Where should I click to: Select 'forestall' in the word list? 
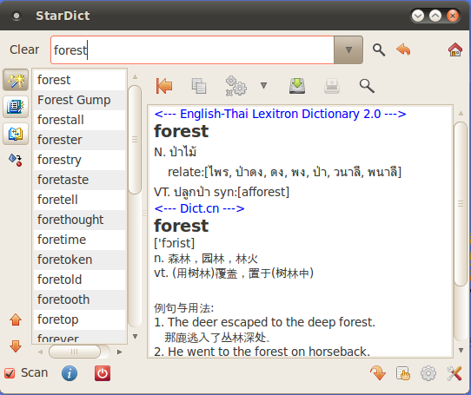coord(79,120)
